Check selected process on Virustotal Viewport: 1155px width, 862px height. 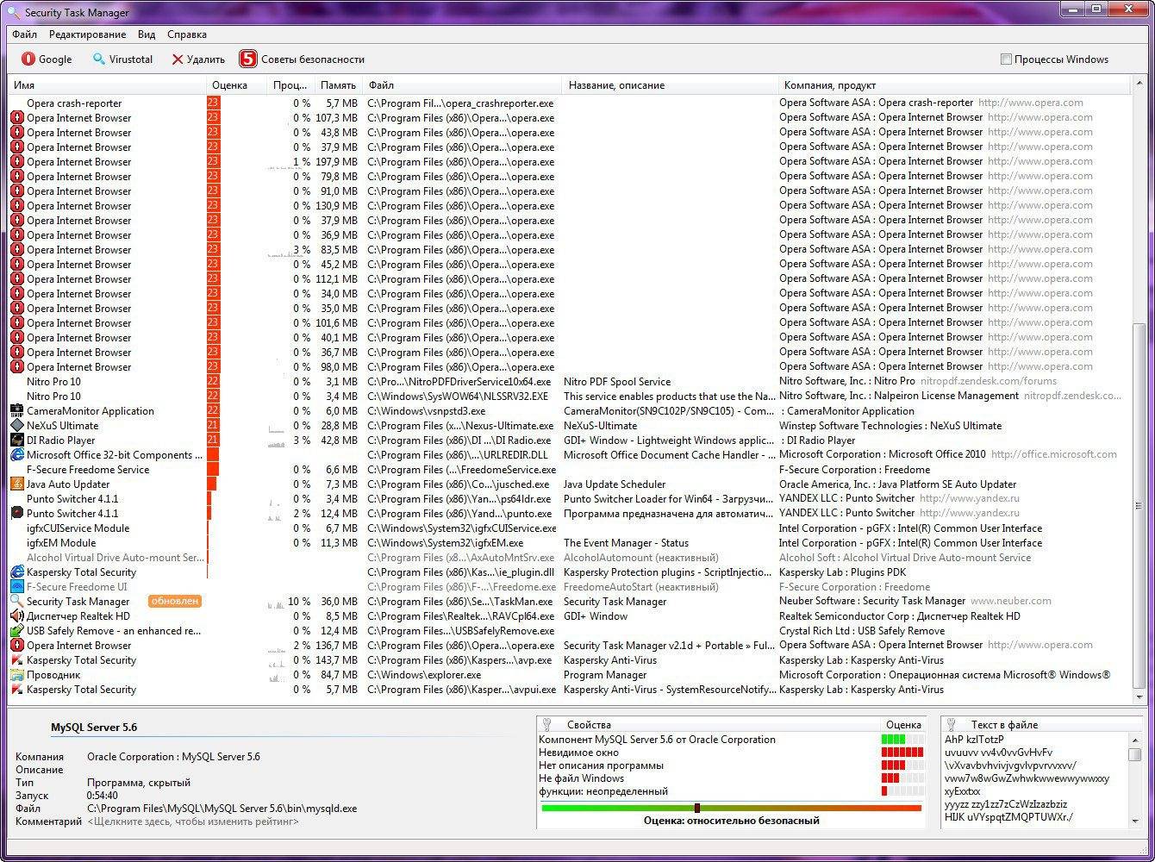click(x=122, y=59)
